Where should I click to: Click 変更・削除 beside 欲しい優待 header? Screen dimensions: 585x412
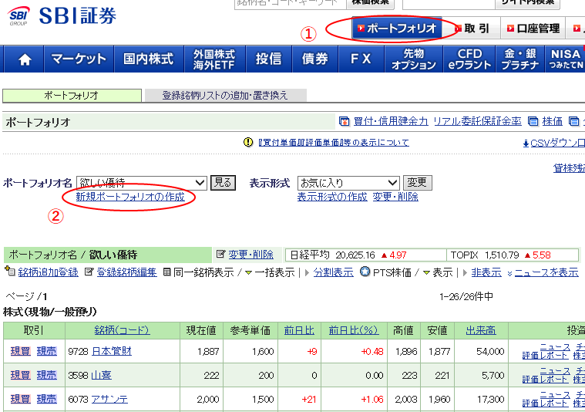coord(250,255)
